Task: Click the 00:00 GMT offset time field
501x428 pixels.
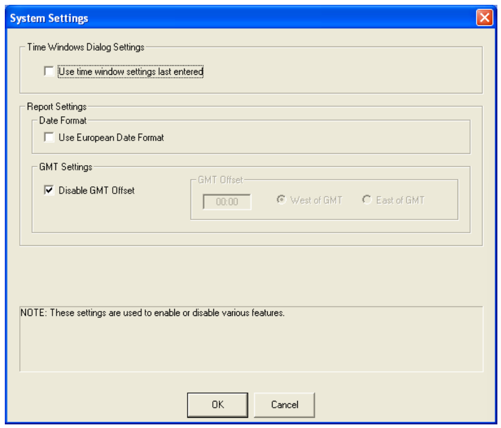Action: point(227,202)
